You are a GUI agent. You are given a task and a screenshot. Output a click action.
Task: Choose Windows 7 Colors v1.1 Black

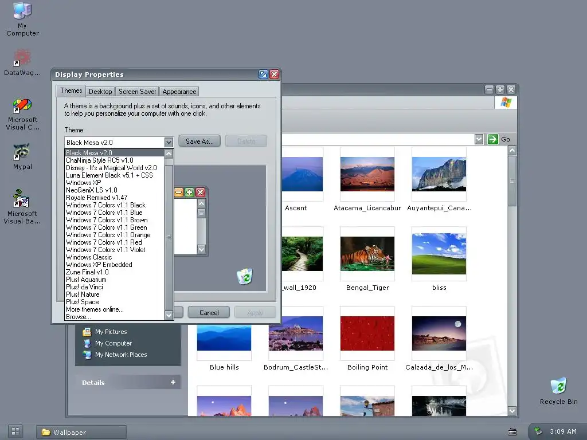coord(114,205)
